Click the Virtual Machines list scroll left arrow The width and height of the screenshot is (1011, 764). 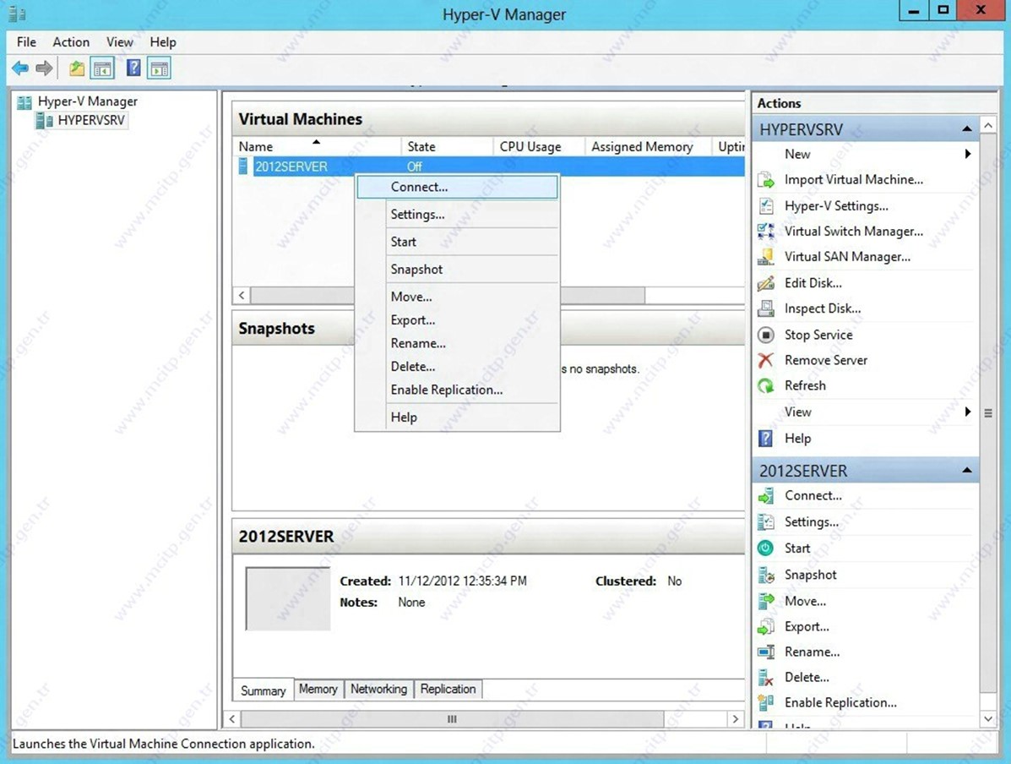coord(242,296)
